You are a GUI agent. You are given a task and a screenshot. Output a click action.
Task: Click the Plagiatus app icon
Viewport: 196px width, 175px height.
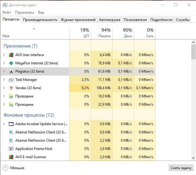(x=11, y=71)
